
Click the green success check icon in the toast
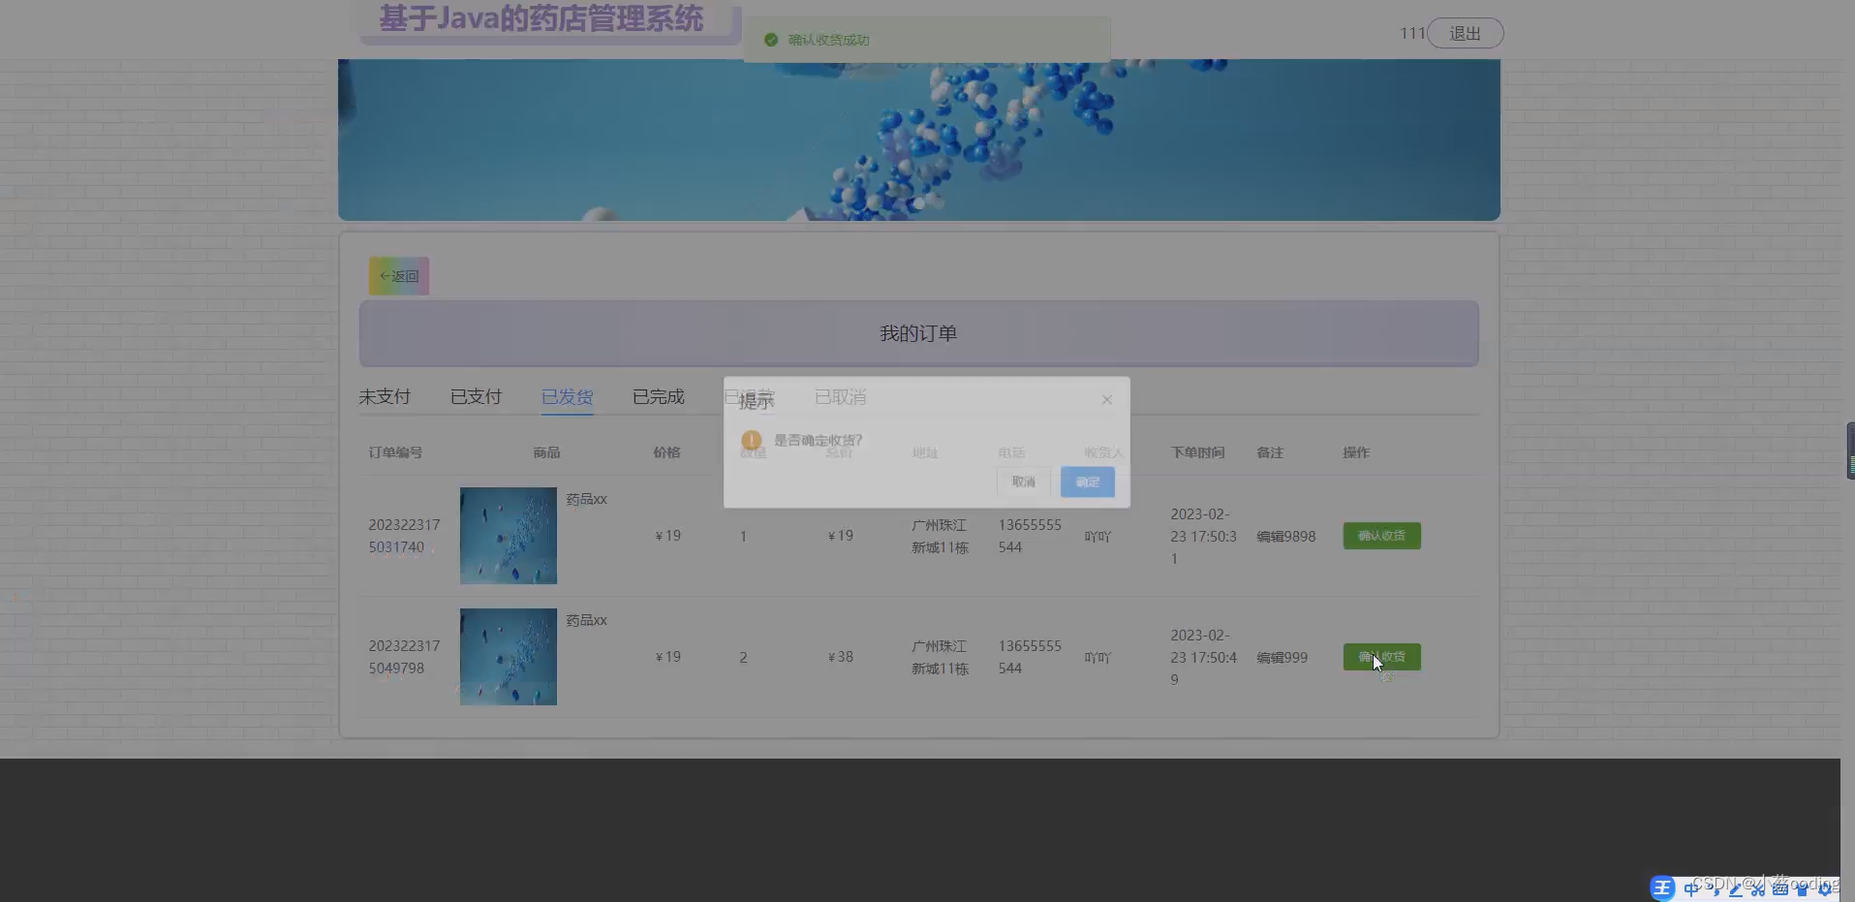coord(771,40)
